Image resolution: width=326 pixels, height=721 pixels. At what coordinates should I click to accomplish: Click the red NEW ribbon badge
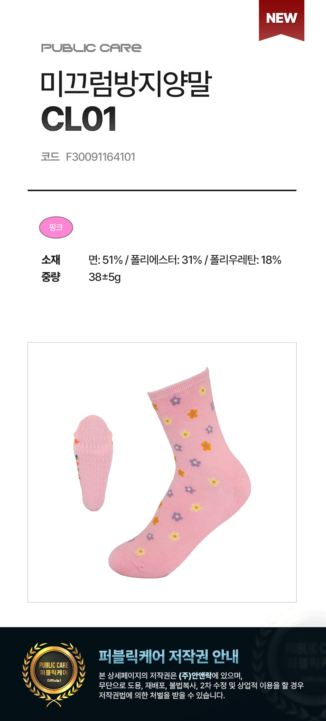pyautogui.click(x=281, y=20)
